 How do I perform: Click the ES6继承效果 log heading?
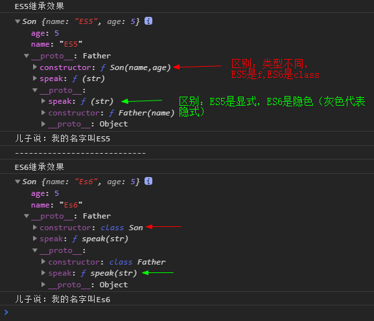(40, 167)
